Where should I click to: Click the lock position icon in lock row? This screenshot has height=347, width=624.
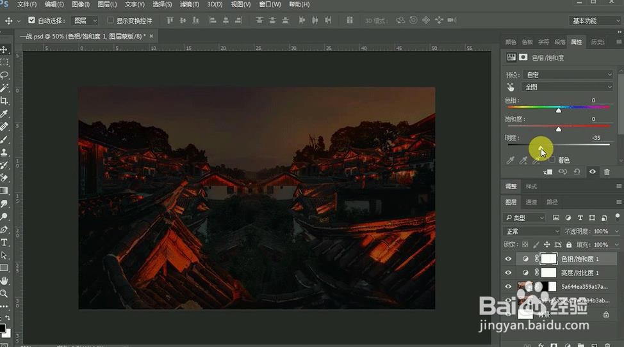pyautogui.click(x=546, y=245)
